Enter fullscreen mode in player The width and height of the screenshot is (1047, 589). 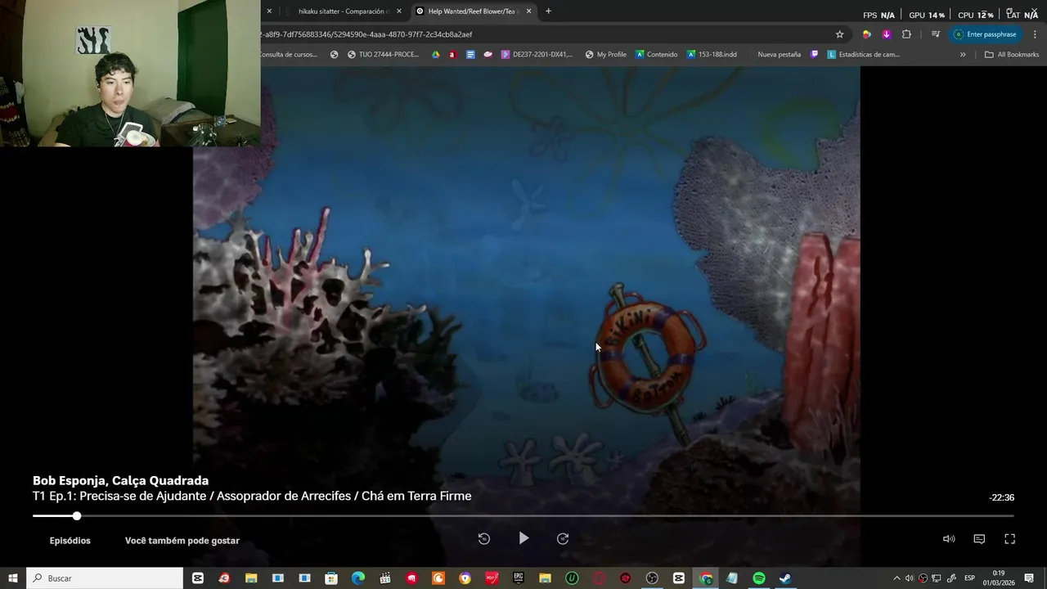pyautogui.click(x=1009, y=539)
